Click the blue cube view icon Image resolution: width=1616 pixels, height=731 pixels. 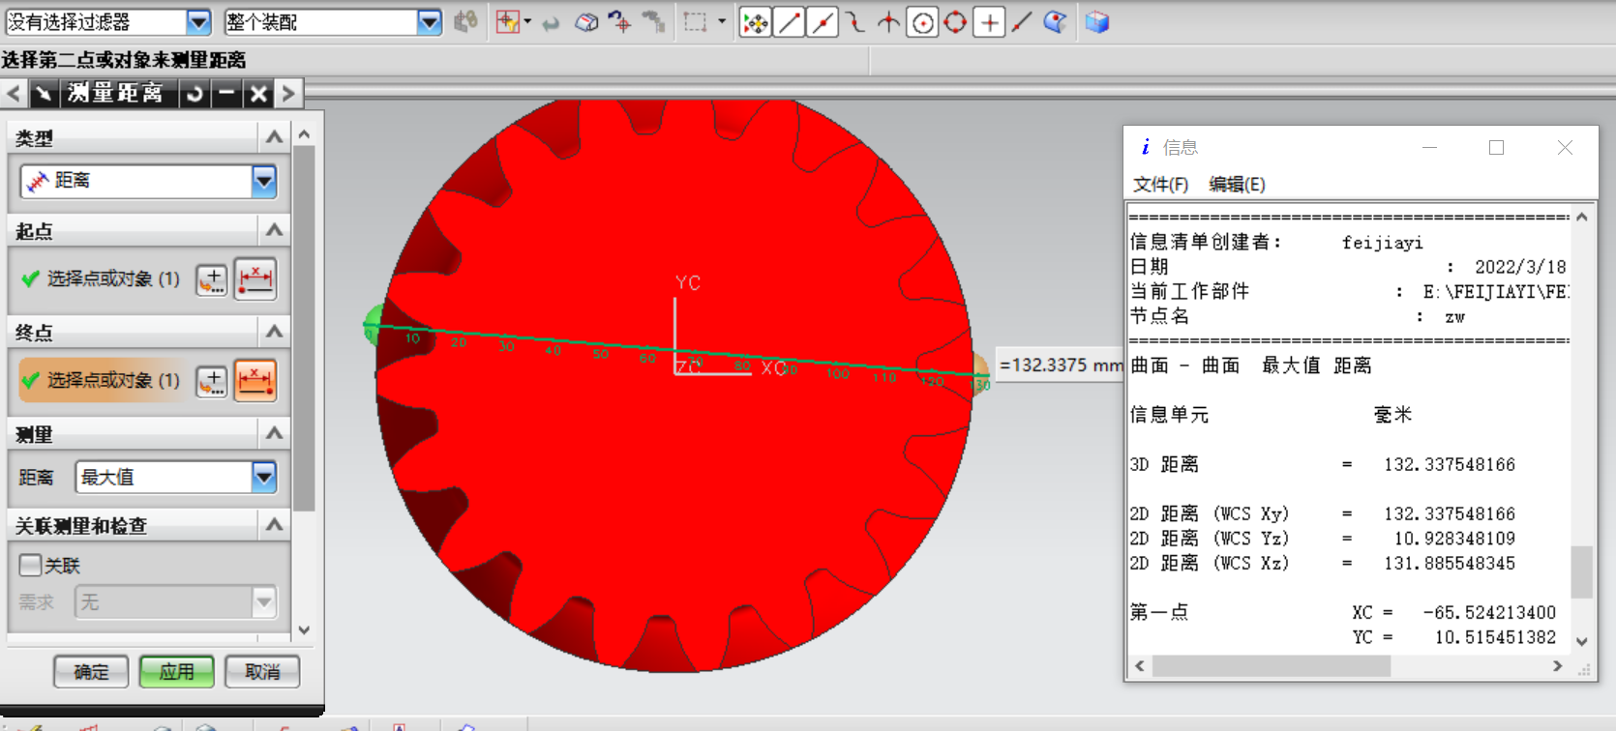pos(1097,22)
